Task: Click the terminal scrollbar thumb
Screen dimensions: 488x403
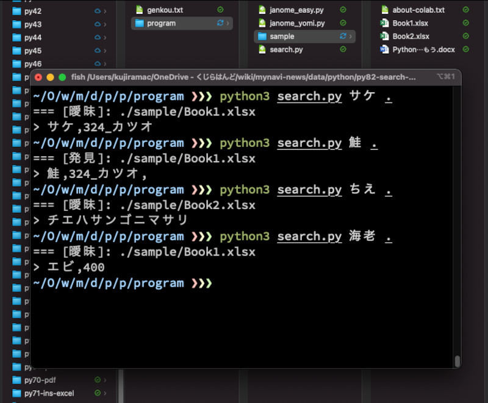Action: [457, 362]
